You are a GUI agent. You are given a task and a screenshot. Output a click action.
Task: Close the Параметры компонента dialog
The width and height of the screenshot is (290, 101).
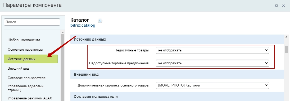coord(283,6)
